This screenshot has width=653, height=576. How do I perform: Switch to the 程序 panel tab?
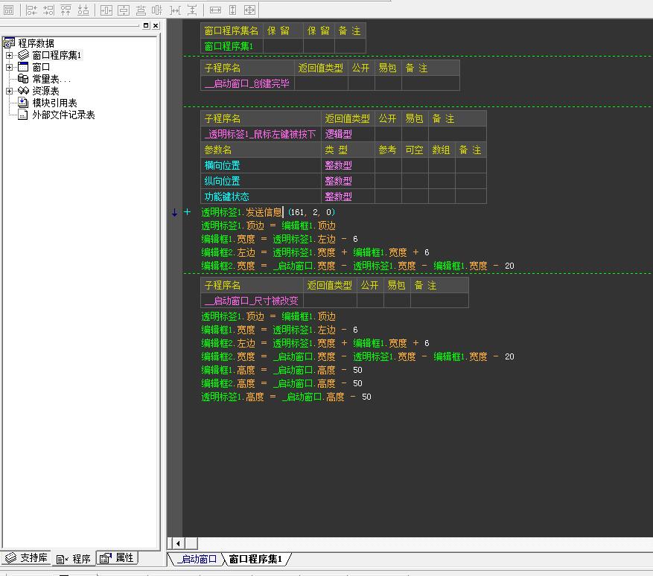[x=73, y=559]
